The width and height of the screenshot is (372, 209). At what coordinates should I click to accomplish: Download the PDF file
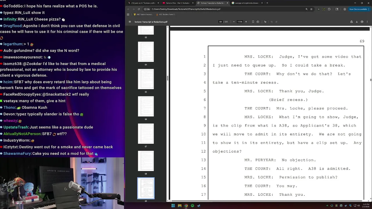[357, 22]
